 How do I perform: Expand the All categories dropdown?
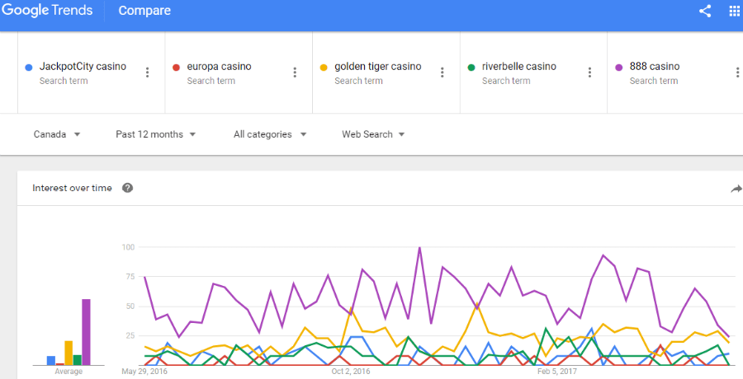pos(270,134)
